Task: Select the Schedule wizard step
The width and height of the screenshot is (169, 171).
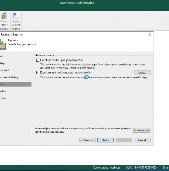Action: click(x=3, y=91)
